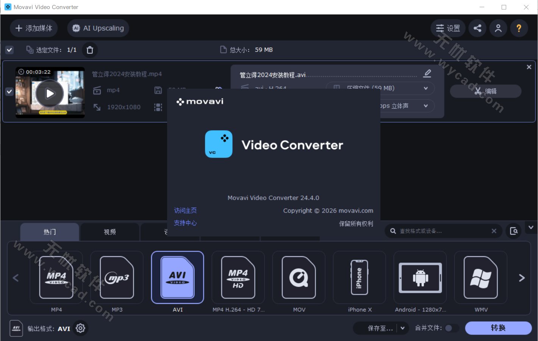Image resolution: width=538 pixels, height=341 pixels.
Task: Open the help question mark icon
Action: 519,28
